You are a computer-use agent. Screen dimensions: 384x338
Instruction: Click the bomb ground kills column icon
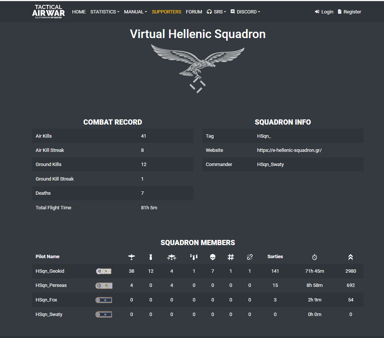point(151,257)
